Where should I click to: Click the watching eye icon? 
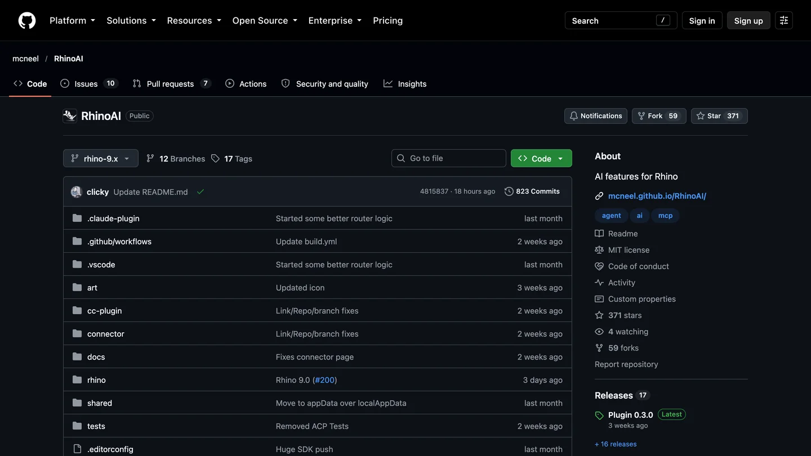pyautogui.click(x=599, y=332)
